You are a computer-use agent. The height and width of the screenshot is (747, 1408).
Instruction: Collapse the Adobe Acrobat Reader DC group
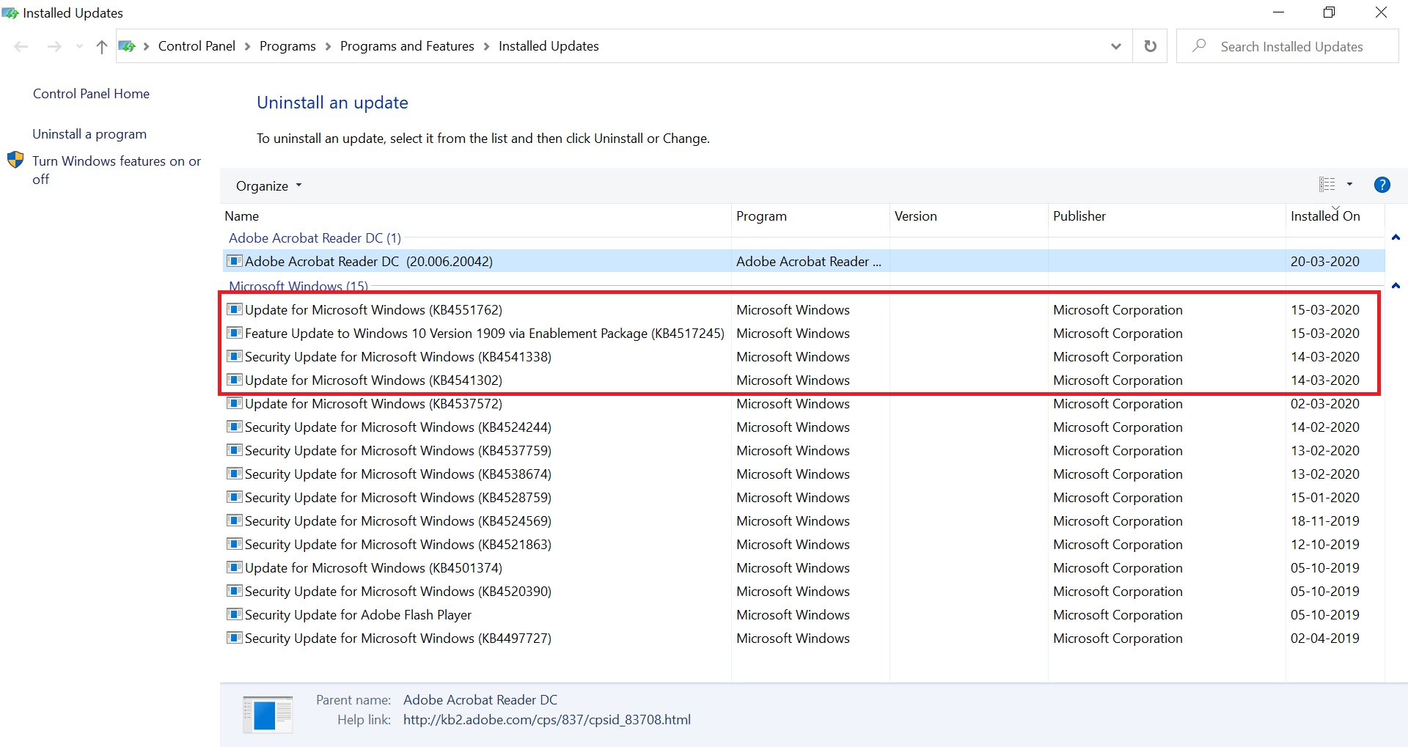pyautogui.click(x=1396, y=238)
